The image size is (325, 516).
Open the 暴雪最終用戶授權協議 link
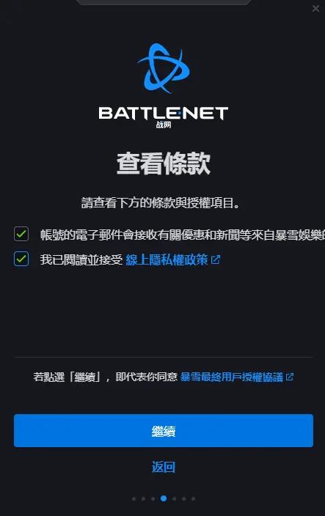[232, 377]
